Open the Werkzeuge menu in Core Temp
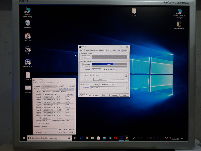The height and width of the screenshot is (151, 201). (51, 83)
